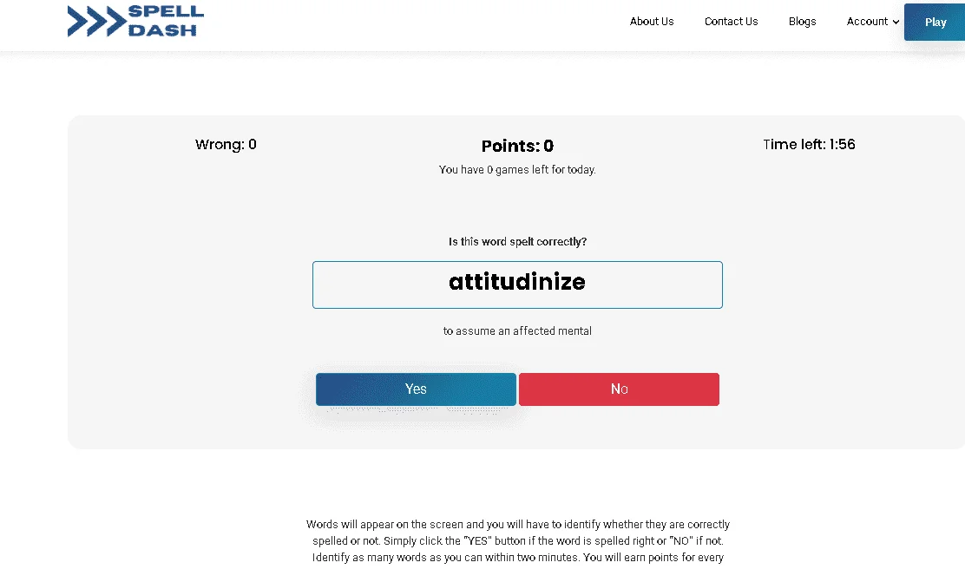Click the games left for today notice

(517, 170)
